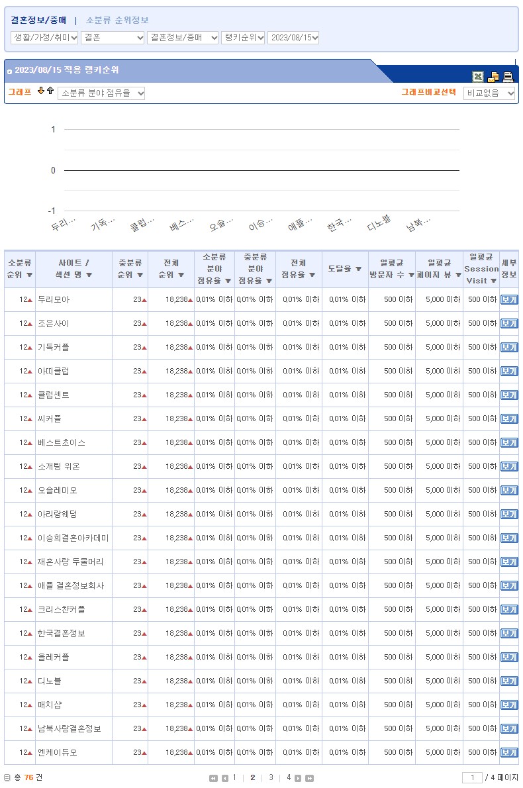Expand the 2023/08/15 date dropdown
The image size is (523, 788).
pos(293,38)
